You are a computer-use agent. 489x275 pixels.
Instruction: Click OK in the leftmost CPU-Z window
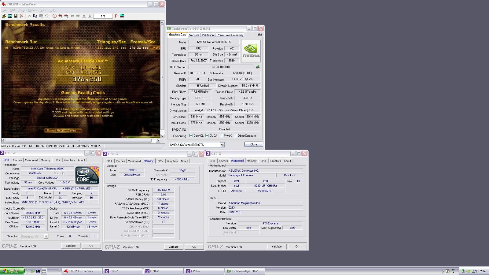[x=91, y=246]
